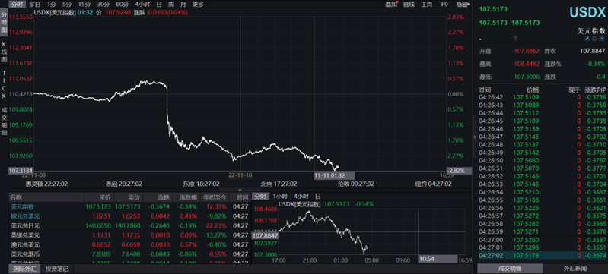The height and width of the screenshot is (274, 608).
Task: Select 美元兑港币 row
Action: click(129, 254)
